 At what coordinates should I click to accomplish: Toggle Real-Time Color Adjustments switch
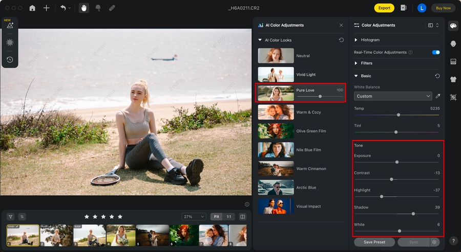[436, 52]
